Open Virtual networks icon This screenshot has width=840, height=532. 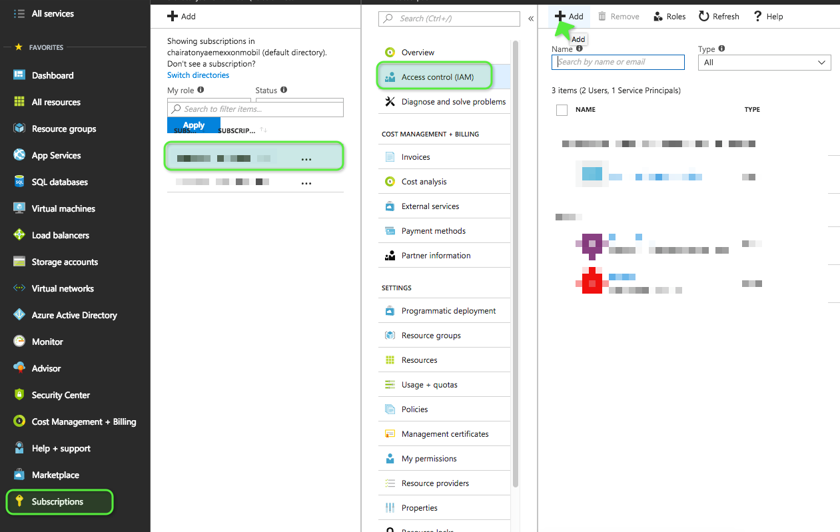point(19,288)
